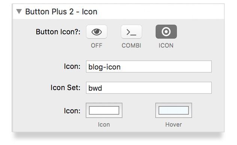Click the ICON caption under the selected button
This screenshot has width=237, height=145.
166,46
